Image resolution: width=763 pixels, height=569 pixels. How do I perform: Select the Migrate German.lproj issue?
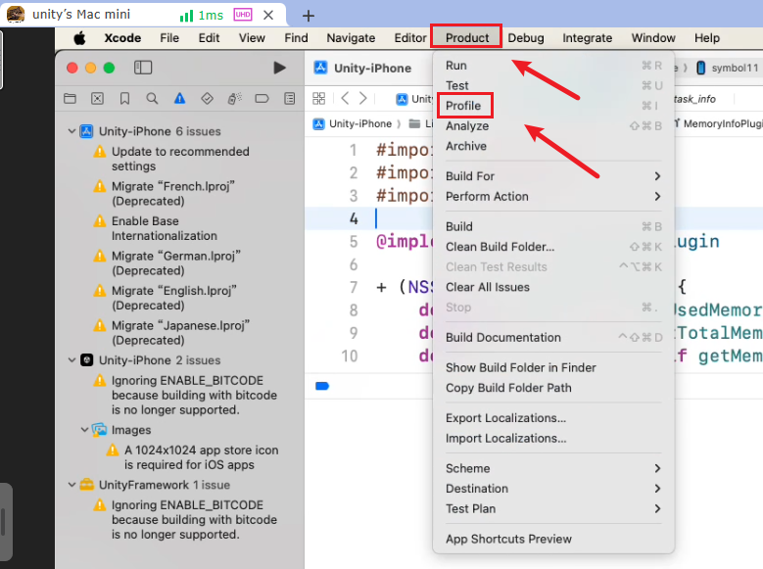pos(175,263)
